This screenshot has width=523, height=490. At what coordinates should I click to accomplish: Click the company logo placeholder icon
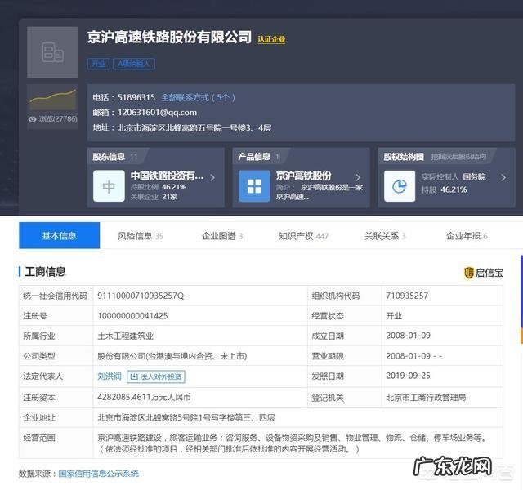[52, 52]
